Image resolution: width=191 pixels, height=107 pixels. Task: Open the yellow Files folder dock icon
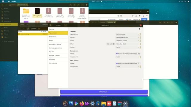[104, 103]
